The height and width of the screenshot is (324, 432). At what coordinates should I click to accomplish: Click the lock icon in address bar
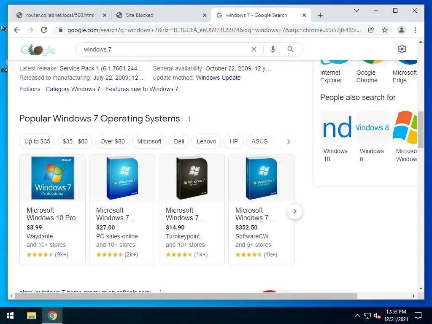[x=61, y=30]
